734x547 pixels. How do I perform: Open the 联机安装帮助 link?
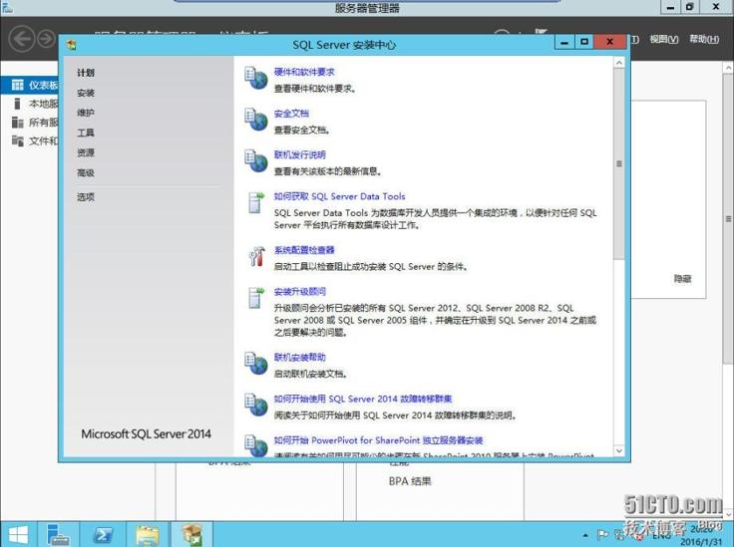pos(299,357)
